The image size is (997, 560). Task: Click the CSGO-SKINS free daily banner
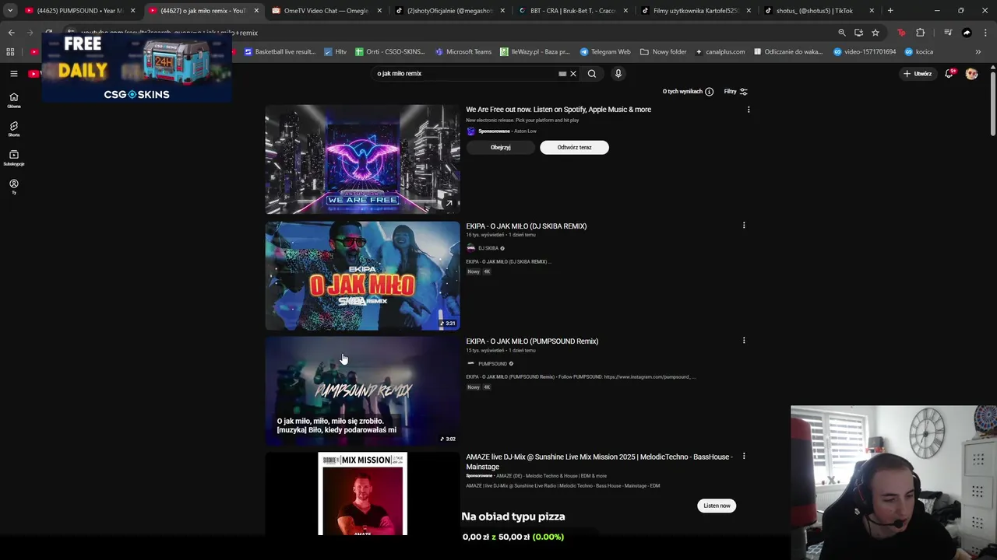(x=137, y=68)
